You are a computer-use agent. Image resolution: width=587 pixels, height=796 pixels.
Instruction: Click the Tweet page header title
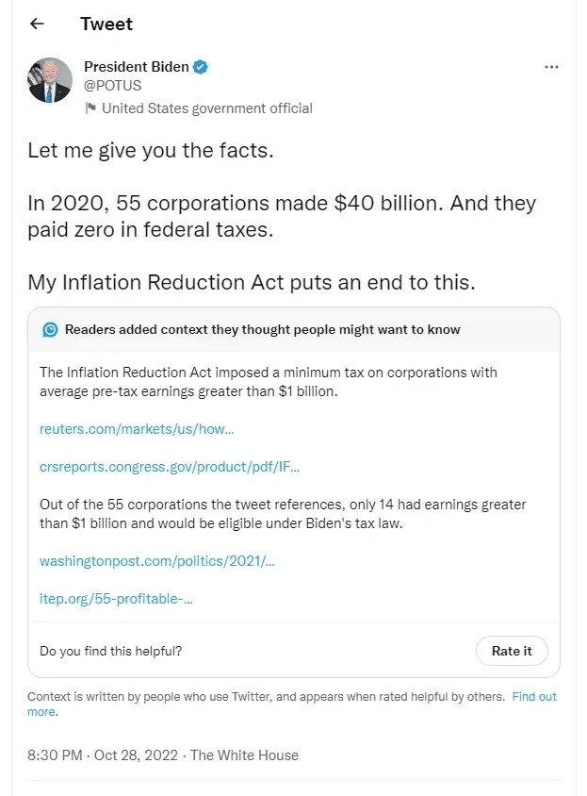(x=106, y=24)
